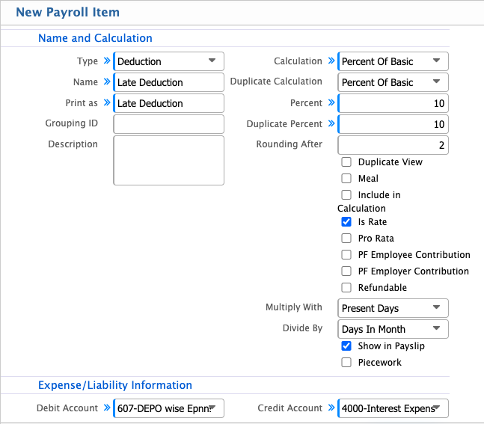Click the Expense/Liability Information heading
484x424 pixels.
114,385
